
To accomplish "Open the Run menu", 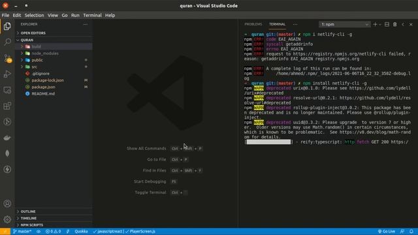I will point(75,15).
